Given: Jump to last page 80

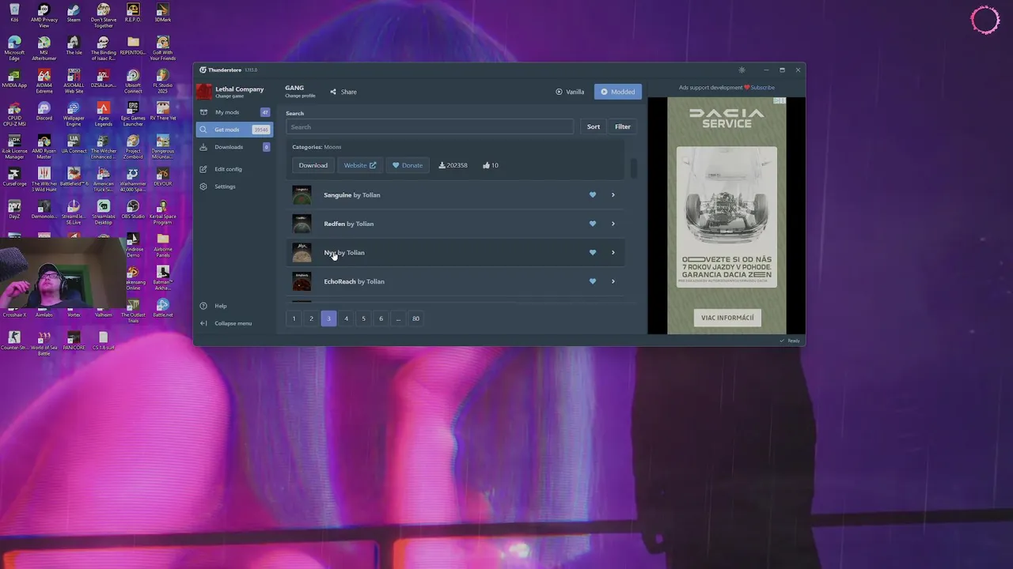Looking at the screenshot, I should coord(415,318).
